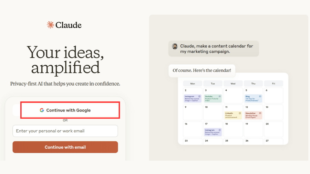Open the Newsletter Monthly Recap event
This screenshot has width=310, height=174.
(254, 115)
